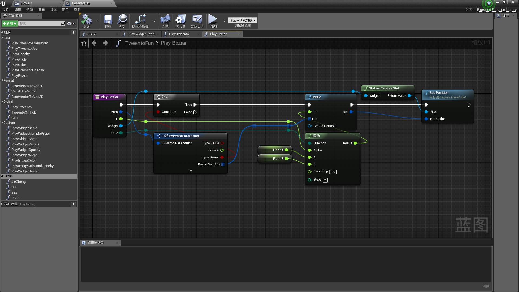Select the PlayWidgetBeziar function
Image resolution: width=519 pixels, height=292 pixels.
(25, 171)
